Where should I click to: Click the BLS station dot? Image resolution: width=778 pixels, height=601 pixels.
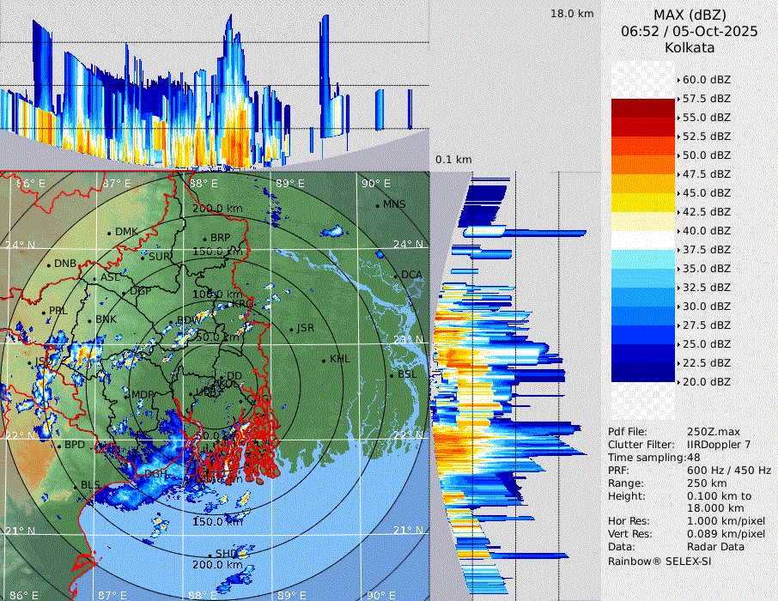(75, 487)
